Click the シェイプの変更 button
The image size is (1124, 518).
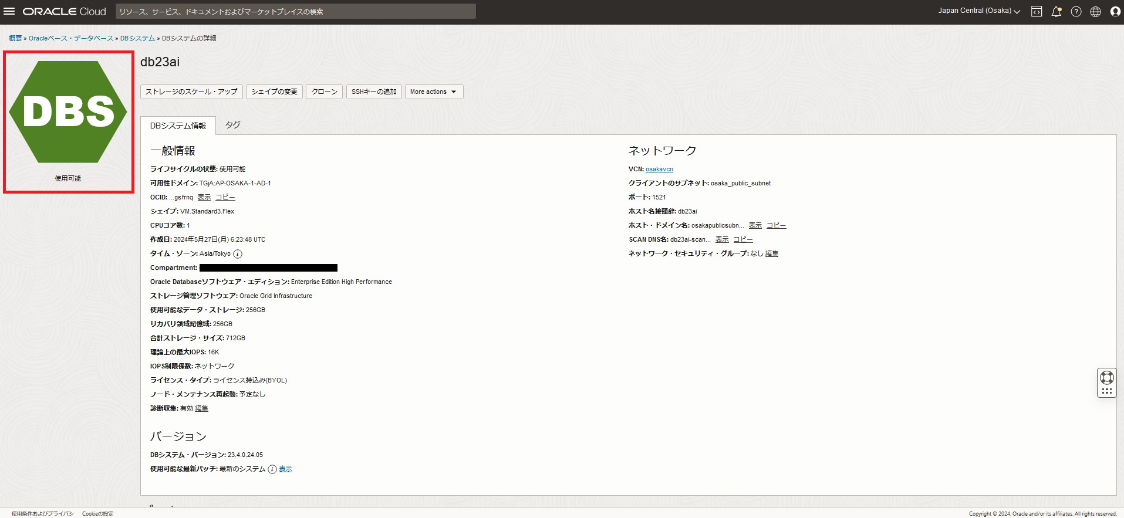coord(274,92)
